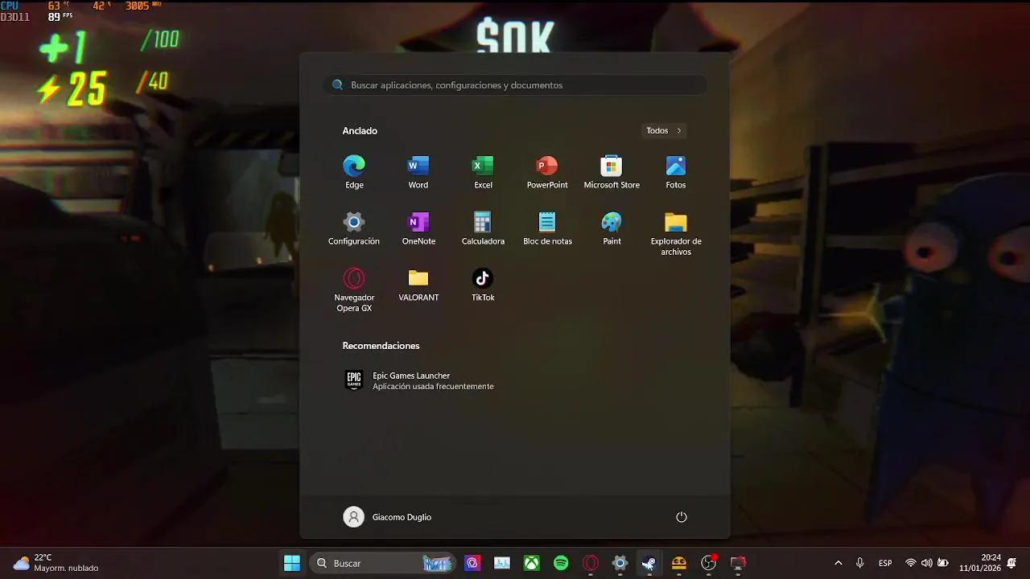Click the Start menu search field
1030x579 pixels.
[515, 84]
